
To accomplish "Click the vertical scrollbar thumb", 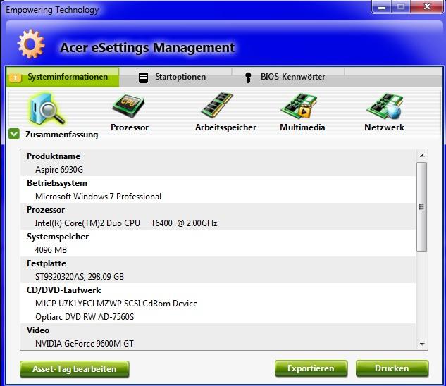I will [x=422, y=207].
